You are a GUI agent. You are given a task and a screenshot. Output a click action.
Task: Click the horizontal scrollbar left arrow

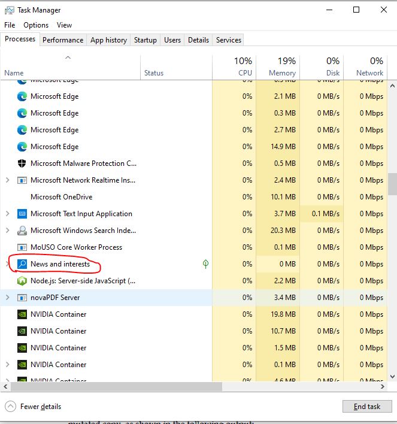5,387
